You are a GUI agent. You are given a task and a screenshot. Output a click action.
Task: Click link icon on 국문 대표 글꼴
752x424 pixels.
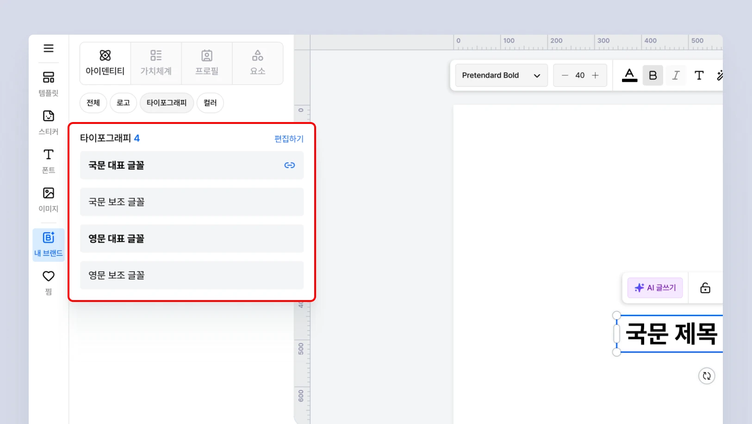click(x=290, y=165)
